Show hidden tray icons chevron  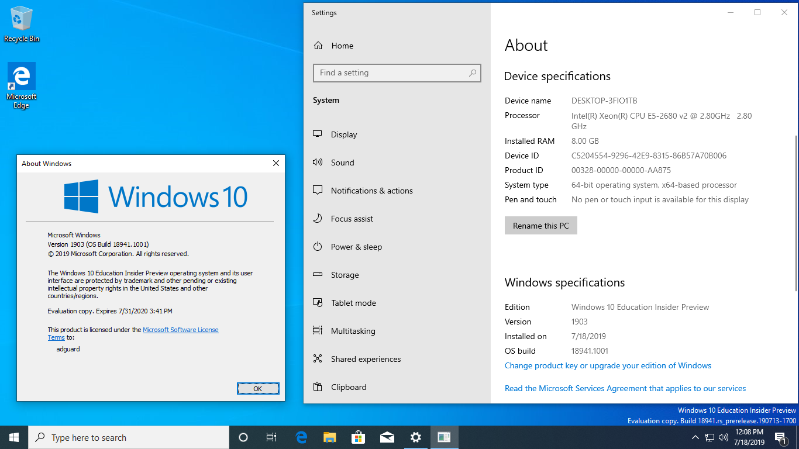695,437
